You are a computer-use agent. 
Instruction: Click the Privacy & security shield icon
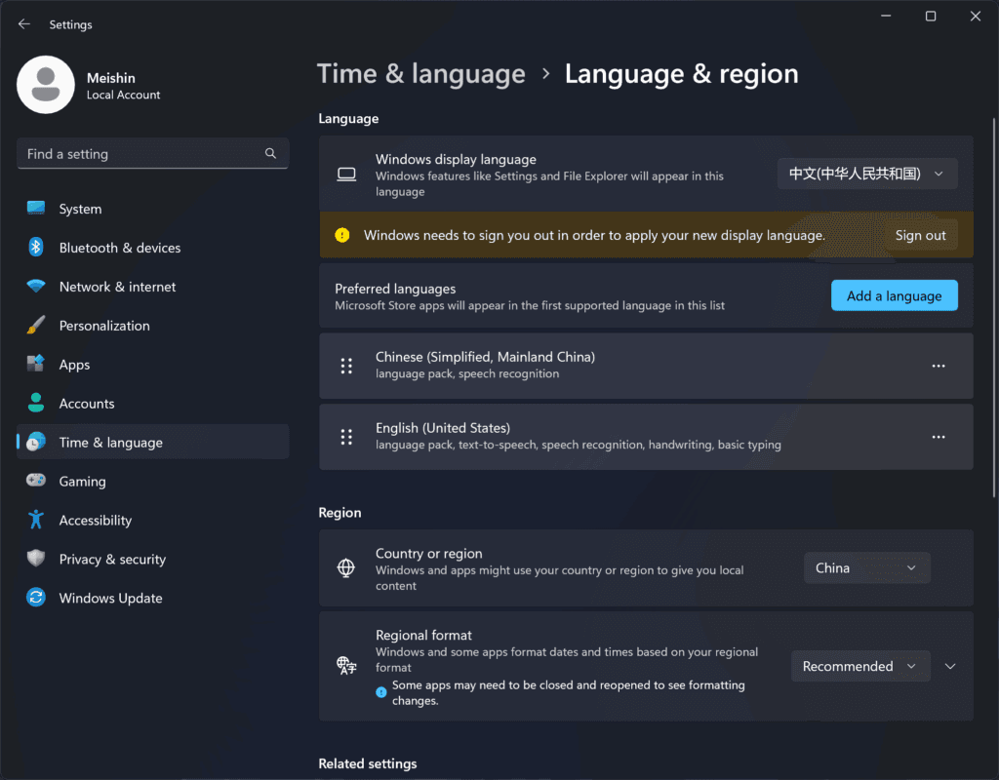point(36,560)
